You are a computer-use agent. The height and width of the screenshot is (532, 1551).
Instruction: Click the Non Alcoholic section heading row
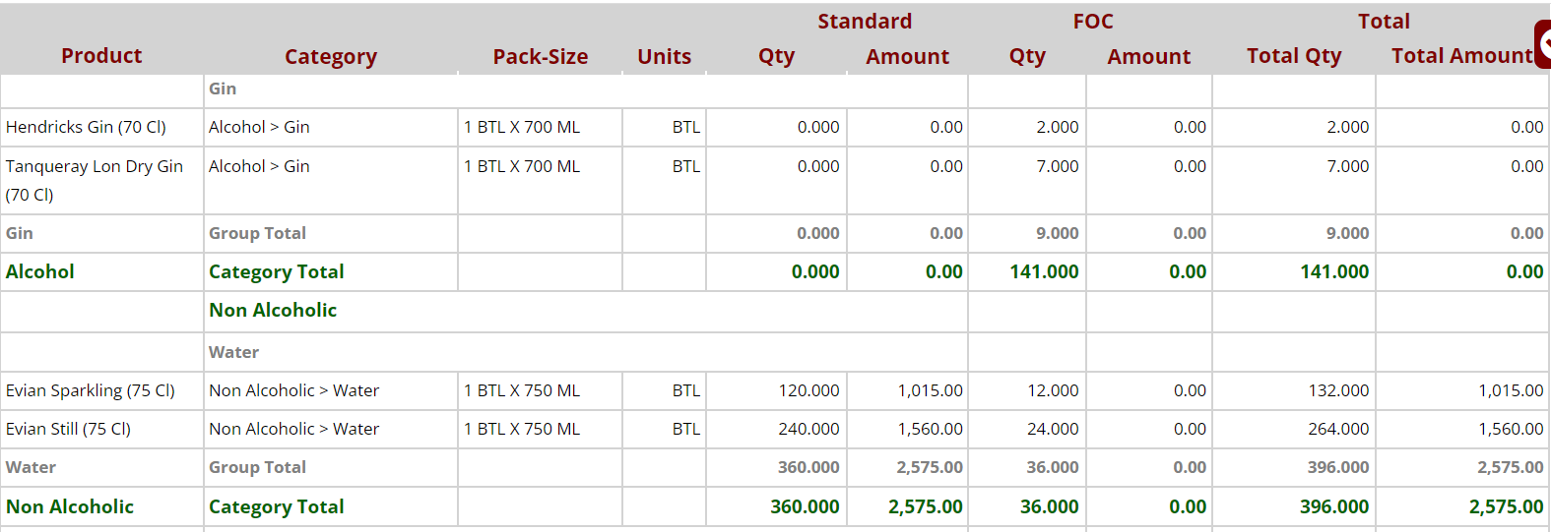tap(273, 311)
